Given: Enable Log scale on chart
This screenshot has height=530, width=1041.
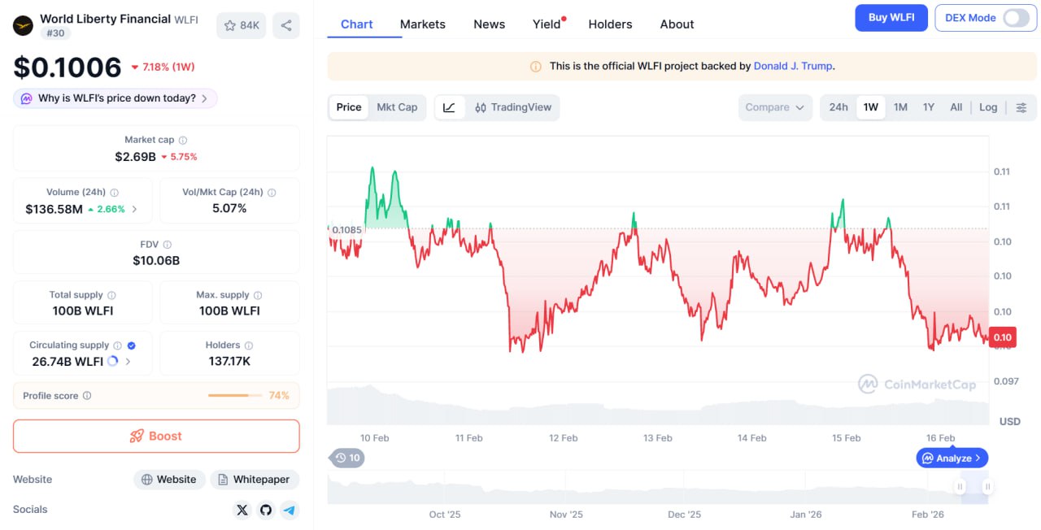Looking at the screenshot, I should (x=988, y=107).
